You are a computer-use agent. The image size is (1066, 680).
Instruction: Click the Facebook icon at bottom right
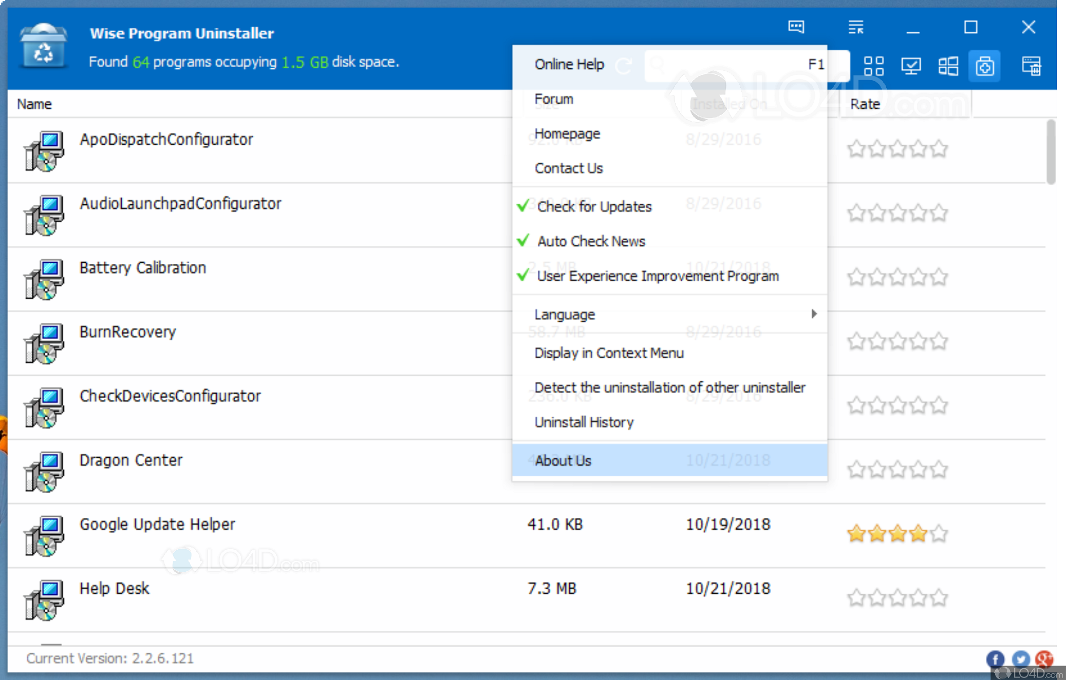[x=995, y=659]
